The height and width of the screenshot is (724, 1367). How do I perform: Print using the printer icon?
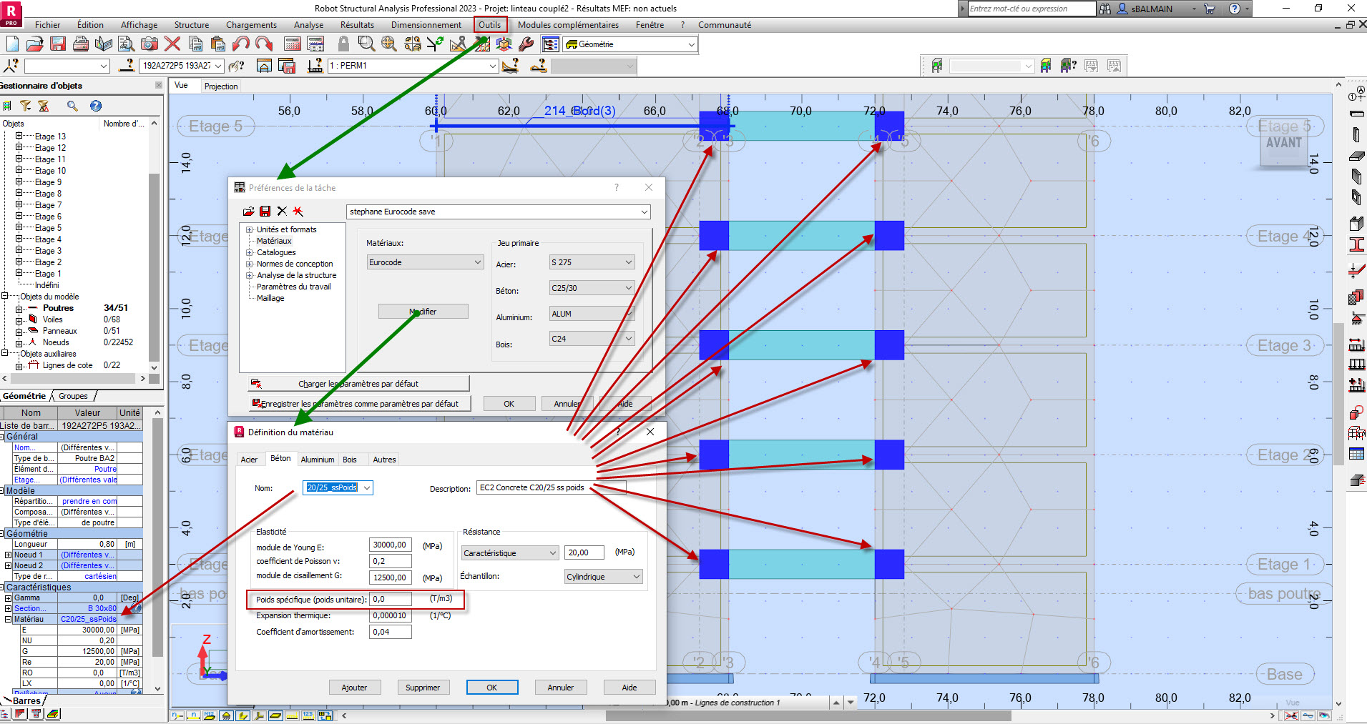pyautogui.click(x=80, y=44)
